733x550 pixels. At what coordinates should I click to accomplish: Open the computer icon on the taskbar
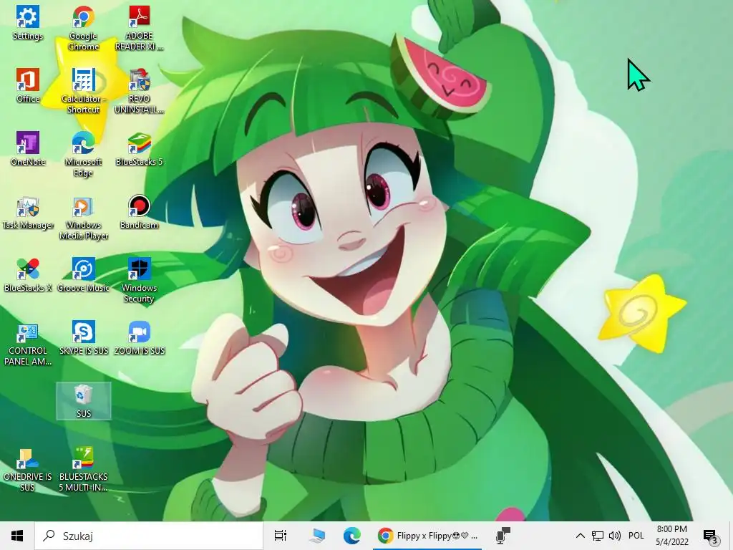[x=317, y=536]
